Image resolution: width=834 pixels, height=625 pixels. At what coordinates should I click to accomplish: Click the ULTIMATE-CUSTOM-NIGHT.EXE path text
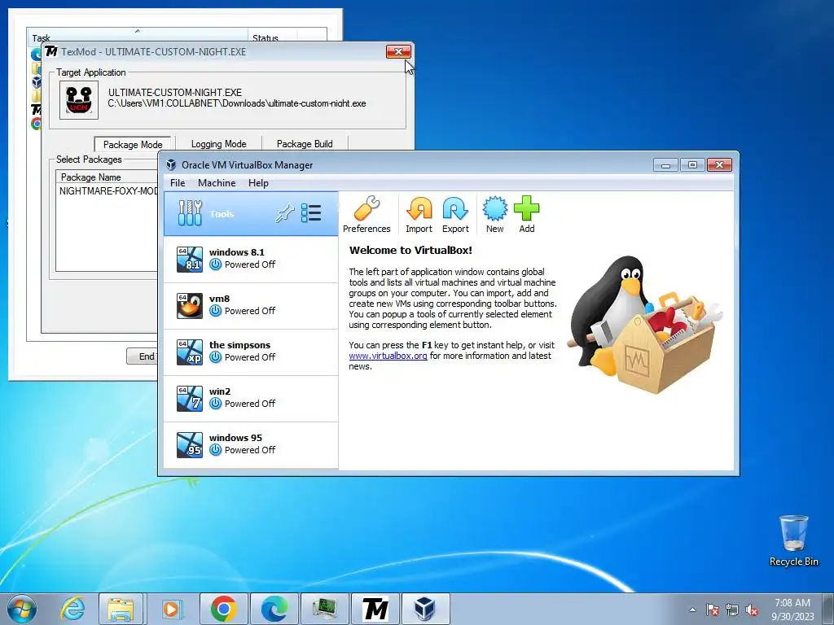[x=237, y=103]
